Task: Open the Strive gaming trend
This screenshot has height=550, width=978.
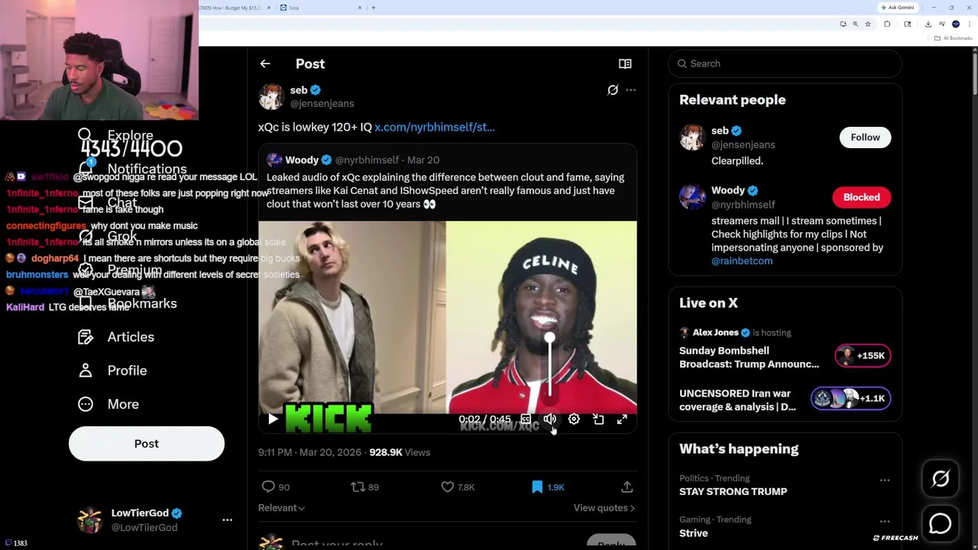Action: [x=693, y=533]
